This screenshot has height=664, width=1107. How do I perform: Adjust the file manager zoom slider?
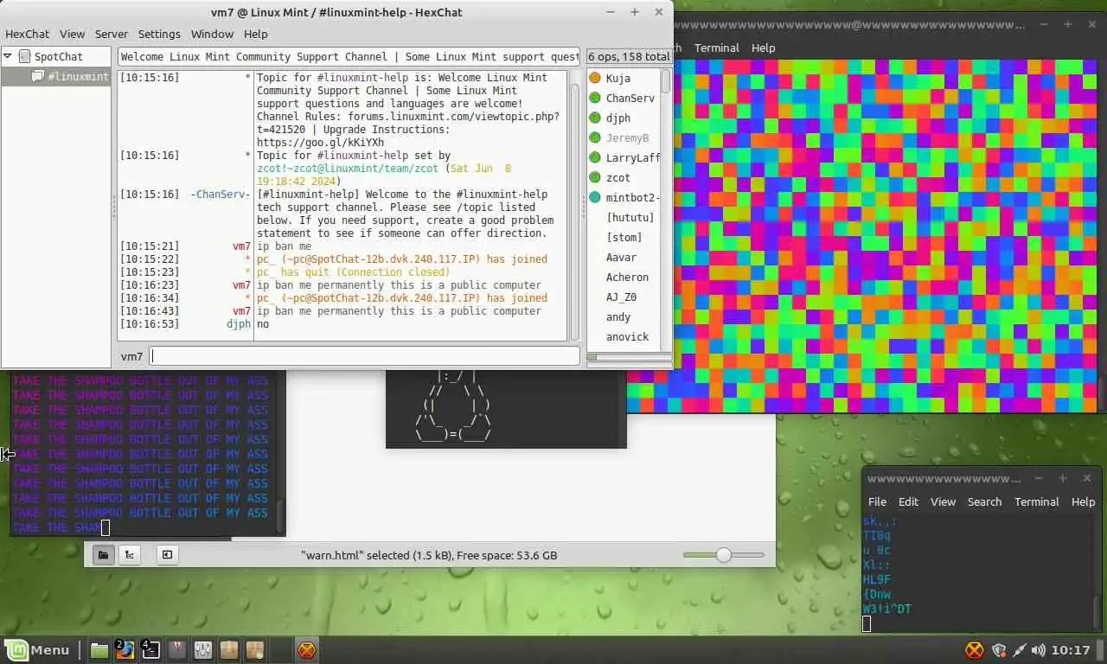tap(724, 555)
